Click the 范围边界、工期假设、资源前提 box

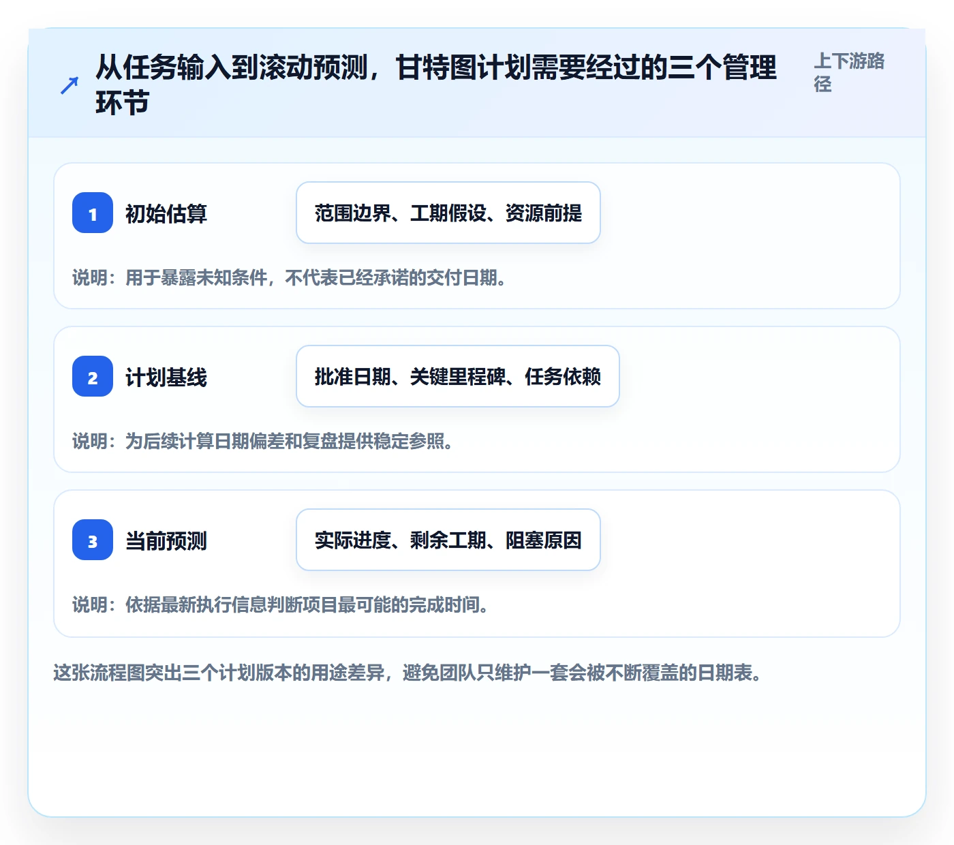448,213
